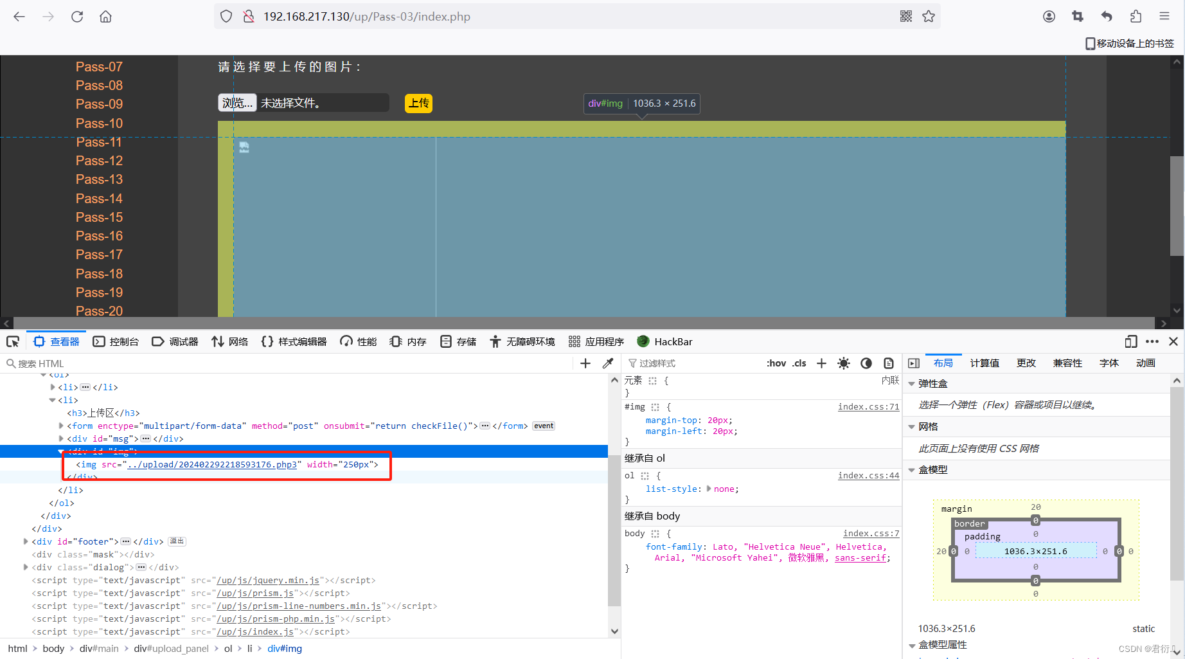The width and height of the screenshot is (1185, 659).
Task: Collapse the three-pane inspector sidebar
Action: coord(914,363)
